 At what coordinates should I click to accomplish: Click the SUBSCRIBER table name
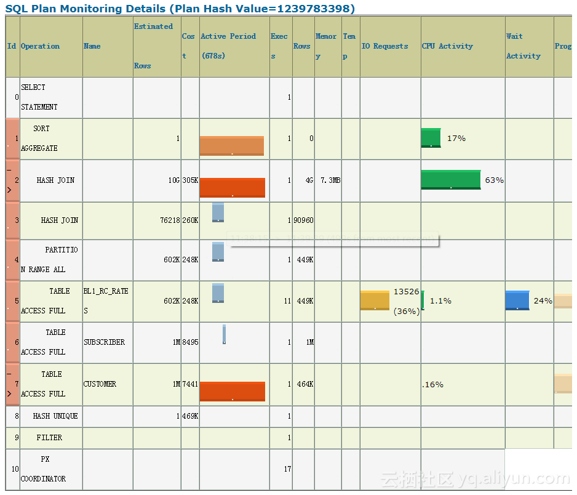(x=105, y=342)
